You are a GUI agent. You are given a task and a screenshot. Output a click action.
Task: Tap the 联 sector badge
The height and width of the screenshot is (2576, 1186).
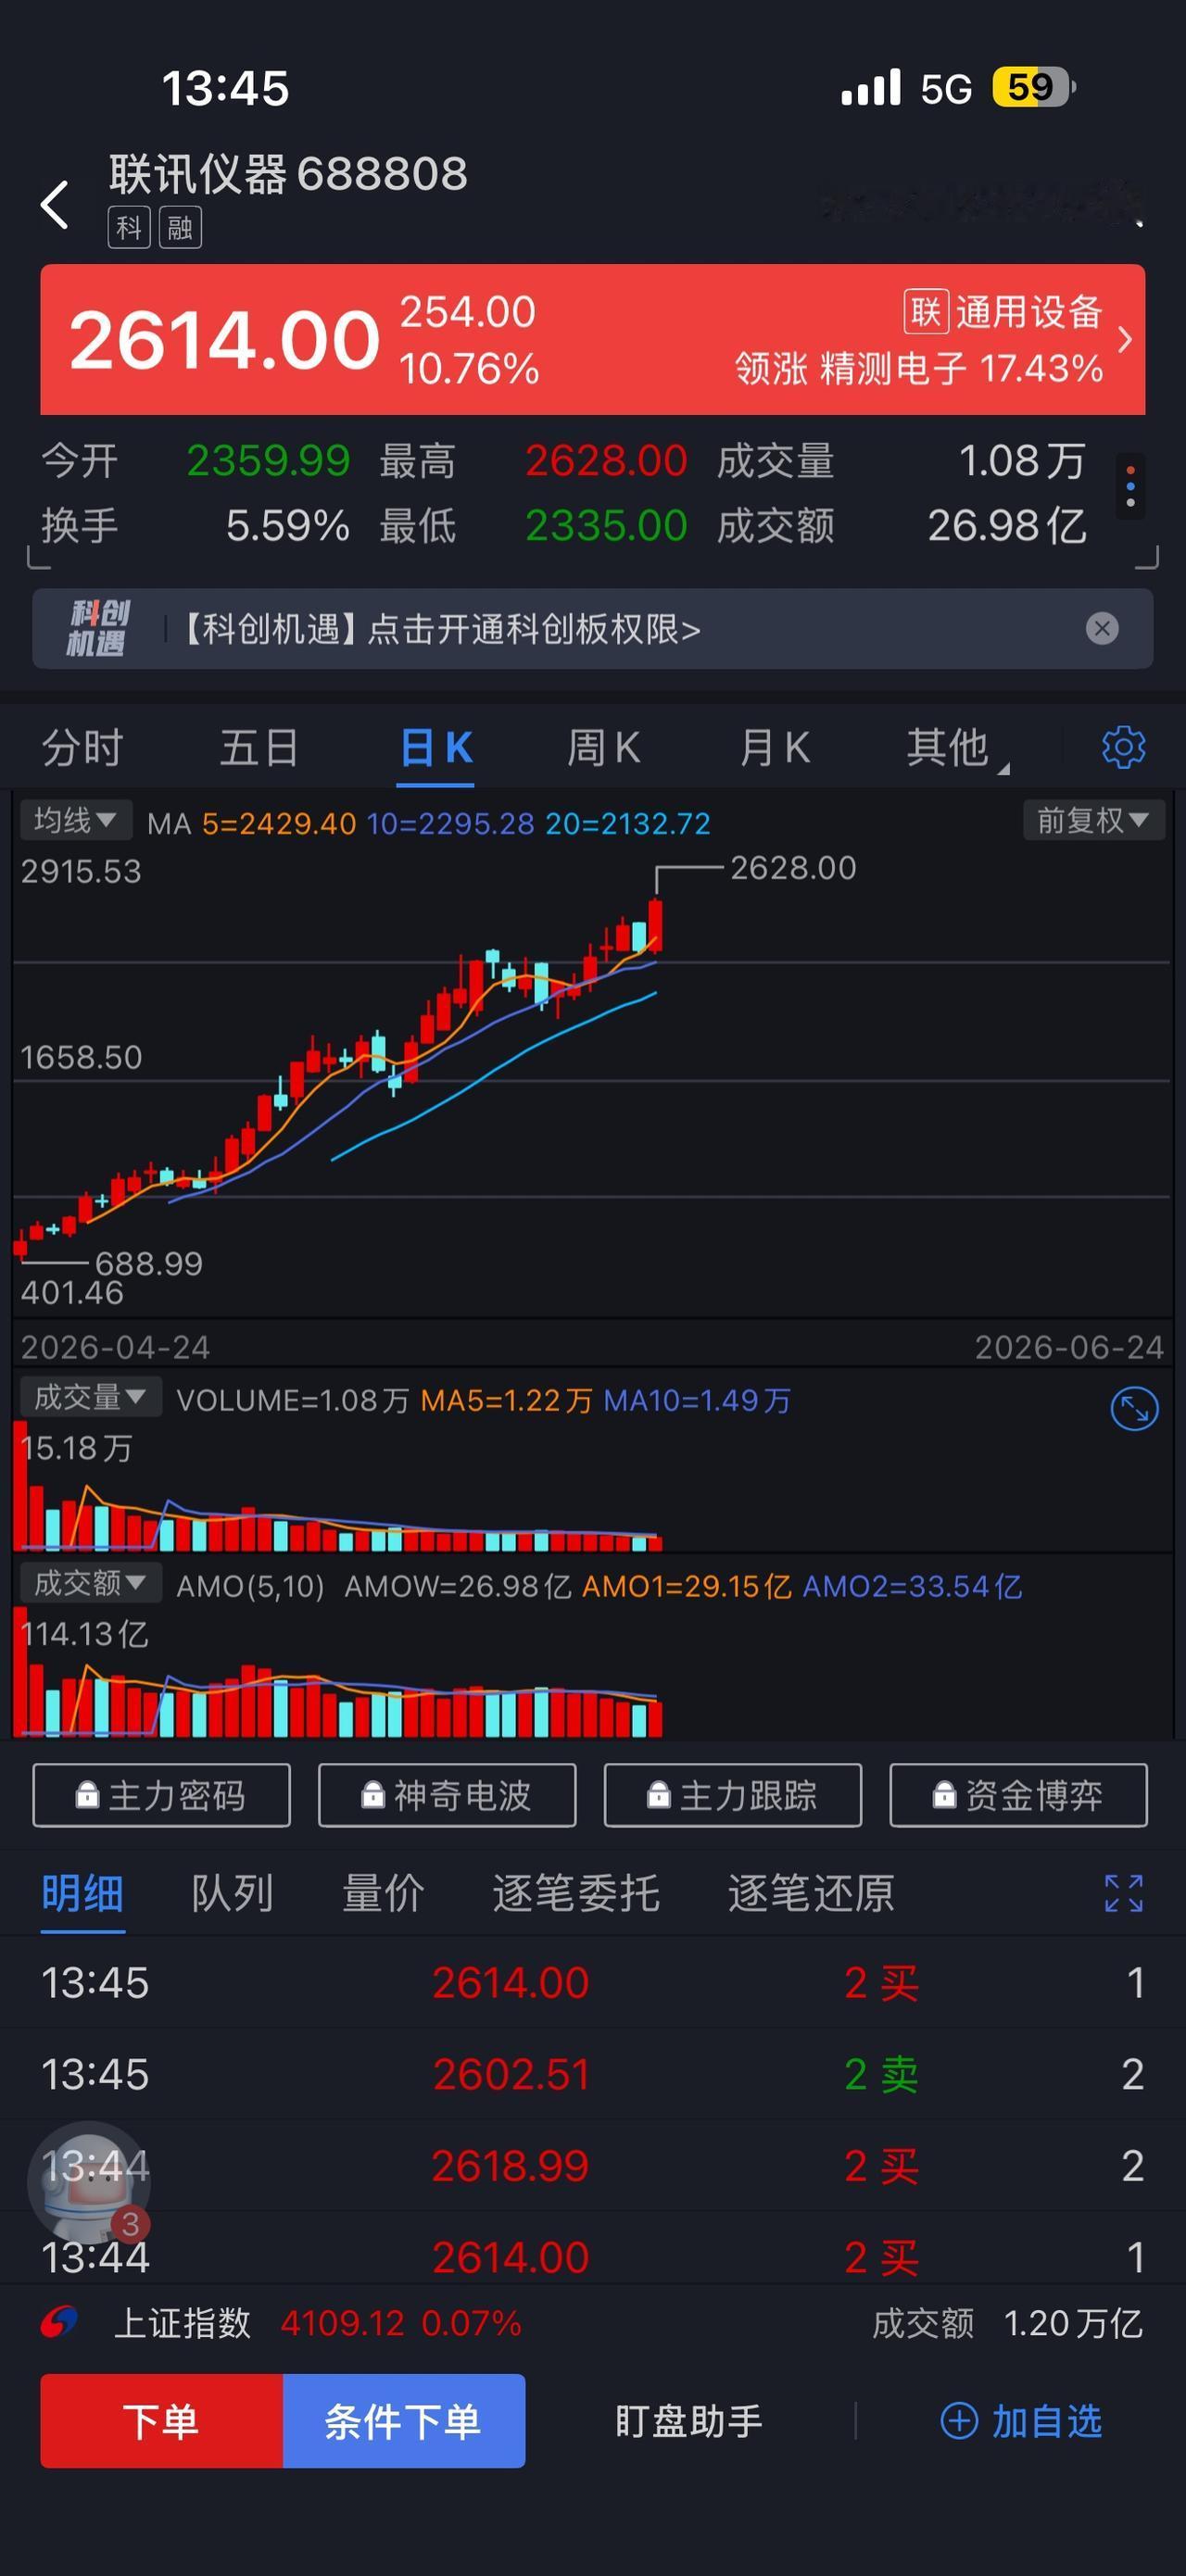(x=925, y=311)
